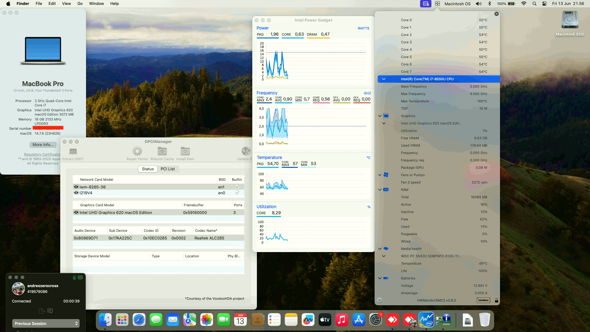Toggle the eye icon next to I219V4

tap(76, 193)
